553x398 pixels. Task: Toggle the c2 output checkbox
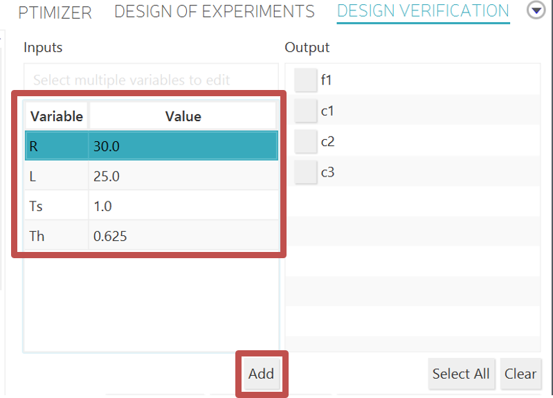coord(305,141)
